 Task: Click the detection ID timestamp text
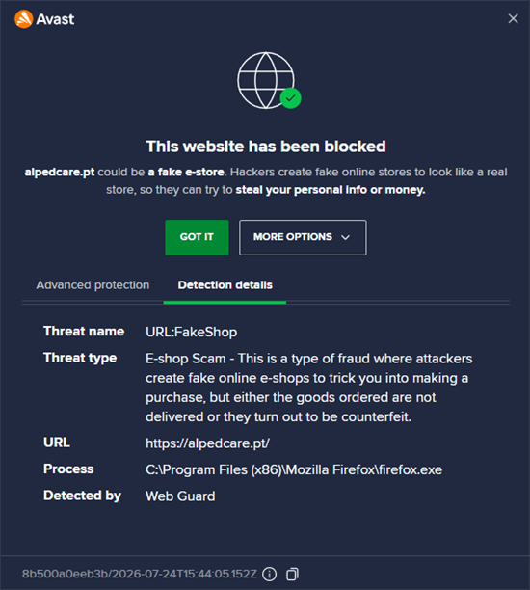139,574
